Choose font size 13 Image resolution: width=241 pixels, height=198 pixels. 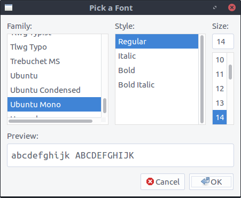(220, 103)
